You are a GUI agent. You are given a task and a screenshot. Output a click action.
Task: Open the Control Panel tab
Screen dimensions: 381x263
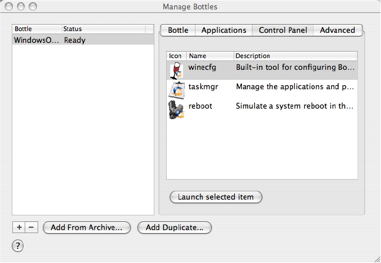coord(282,30)
